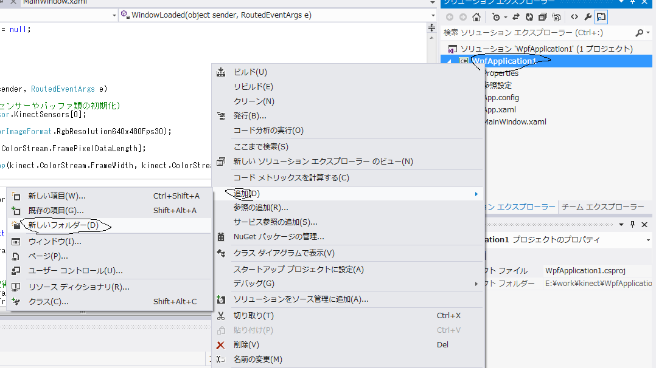The image size is (656, 368).
Task: Choose 参照の追加(R)... entry
Action: point(348,208)
